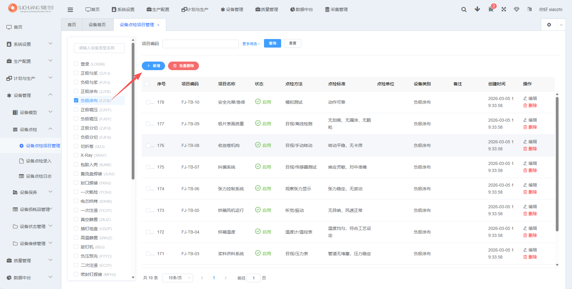This screenshot has width=572, height=289.
Task: Click the 启用 status icon in row 178
Action: 258,102
